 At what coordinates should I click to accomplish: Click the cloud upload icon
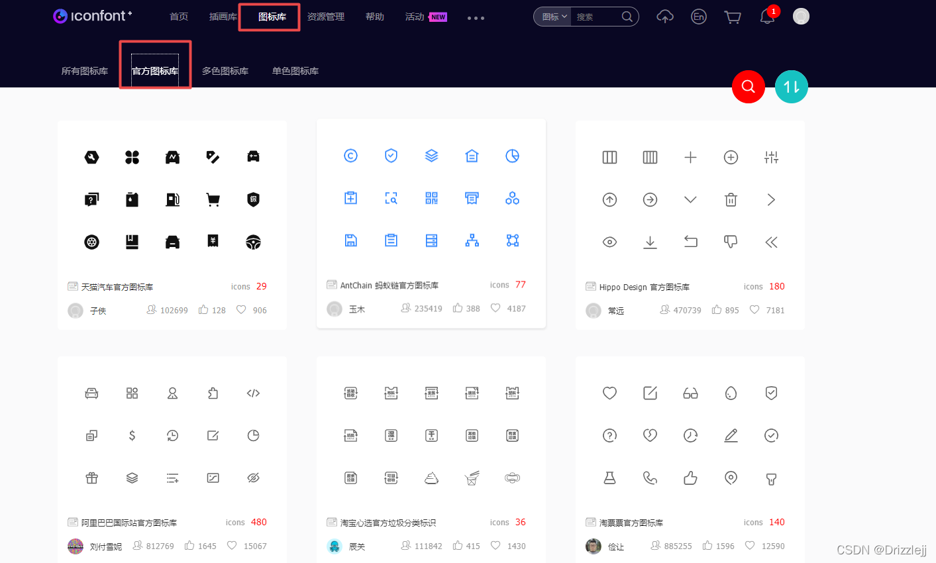point(665,17)
